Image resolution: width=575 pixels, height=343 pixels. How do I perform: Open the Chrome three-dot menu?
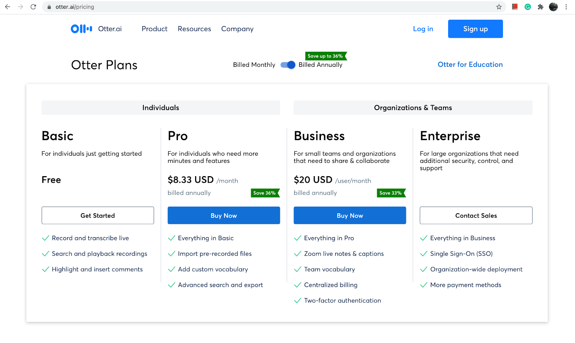(566, 7)
